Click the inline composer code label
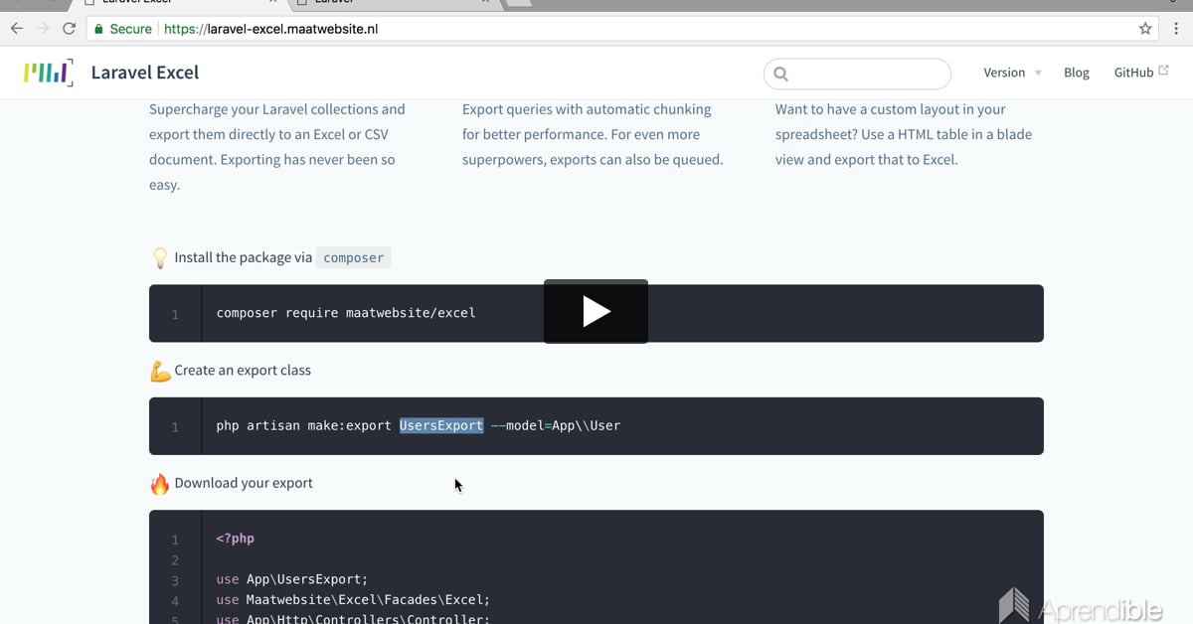 [x=353, y=257]
